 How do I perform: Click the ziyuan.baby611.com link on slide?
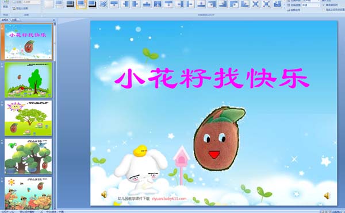tap(169, 199)
